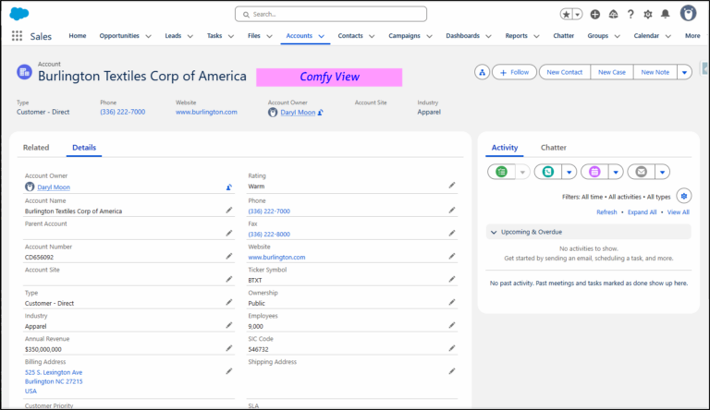Viewport: 710px width, 410px height.
Task: Expand the Opportunities nav dropdown chevron
Action: coord(148,36)
